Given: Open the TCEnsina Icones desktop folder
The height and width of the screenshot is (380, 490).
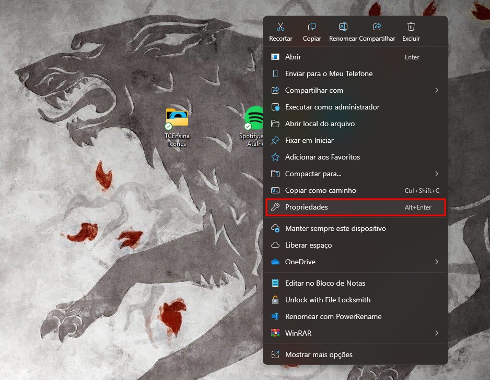Looking at the screenshot, I should point(177,118).
